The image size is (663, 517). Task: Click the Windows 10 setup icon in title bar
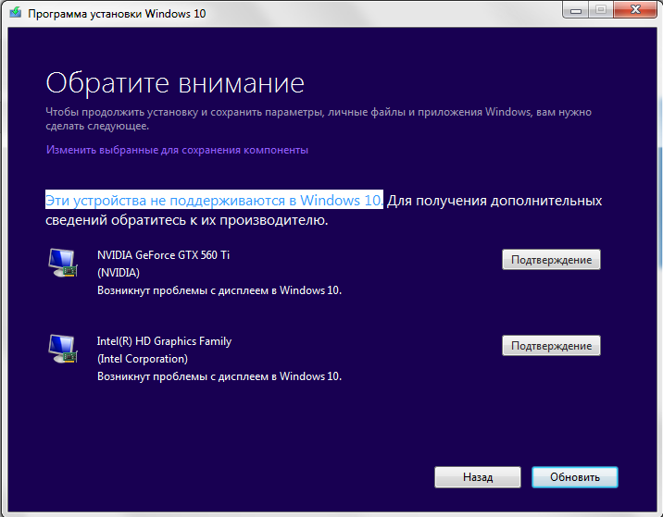pos(15,13)
